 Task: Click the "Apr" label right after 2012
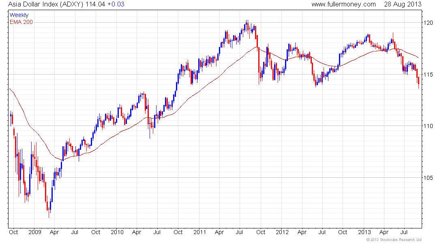pyautogui.click(x=302, y=232)
